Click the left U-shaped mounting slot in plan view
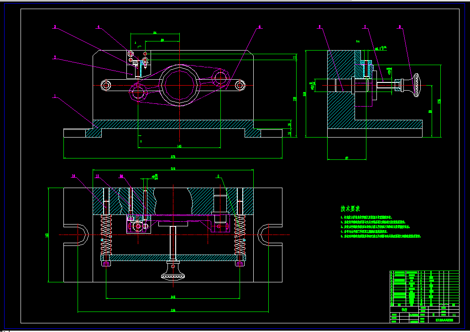The height and width of the screenshot is (332, 470). (77, 235)
